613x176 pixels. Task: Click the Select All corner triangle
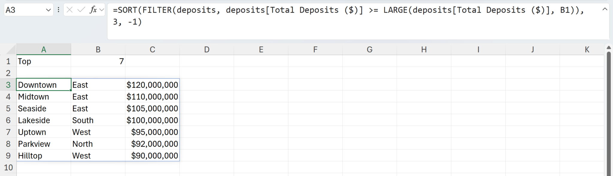click(11, 49)
